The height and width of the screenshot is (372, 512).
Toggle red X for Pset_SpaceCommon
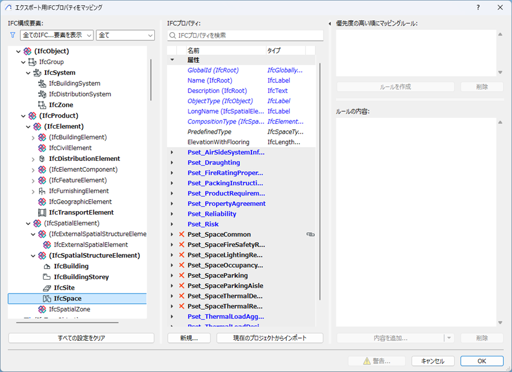click(181, 234)
